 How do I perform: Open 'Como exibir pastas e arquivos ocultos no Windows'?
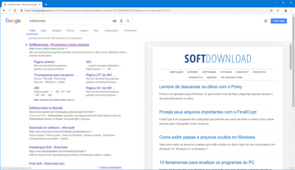coord(207,137)
